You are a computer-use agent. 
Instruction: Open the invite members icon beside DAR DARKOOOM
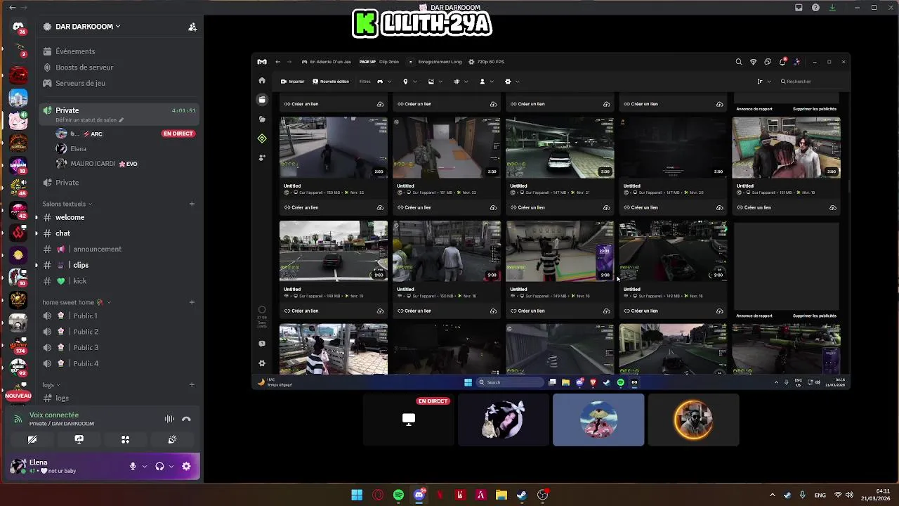(192, 27)
